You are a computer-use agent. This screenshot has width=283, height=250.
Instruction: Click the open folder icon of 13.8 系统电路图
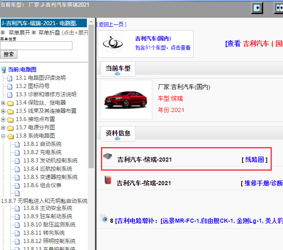click(x=10, y=136)
